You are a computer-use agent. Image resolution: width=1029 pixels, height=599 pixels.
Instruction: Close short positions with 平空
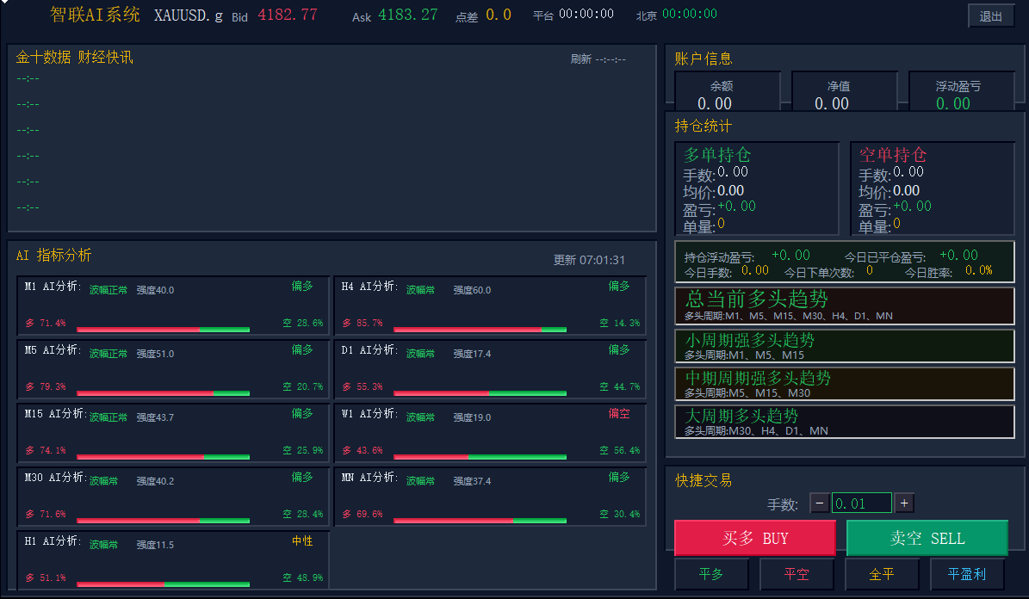[x=797, y=574]
